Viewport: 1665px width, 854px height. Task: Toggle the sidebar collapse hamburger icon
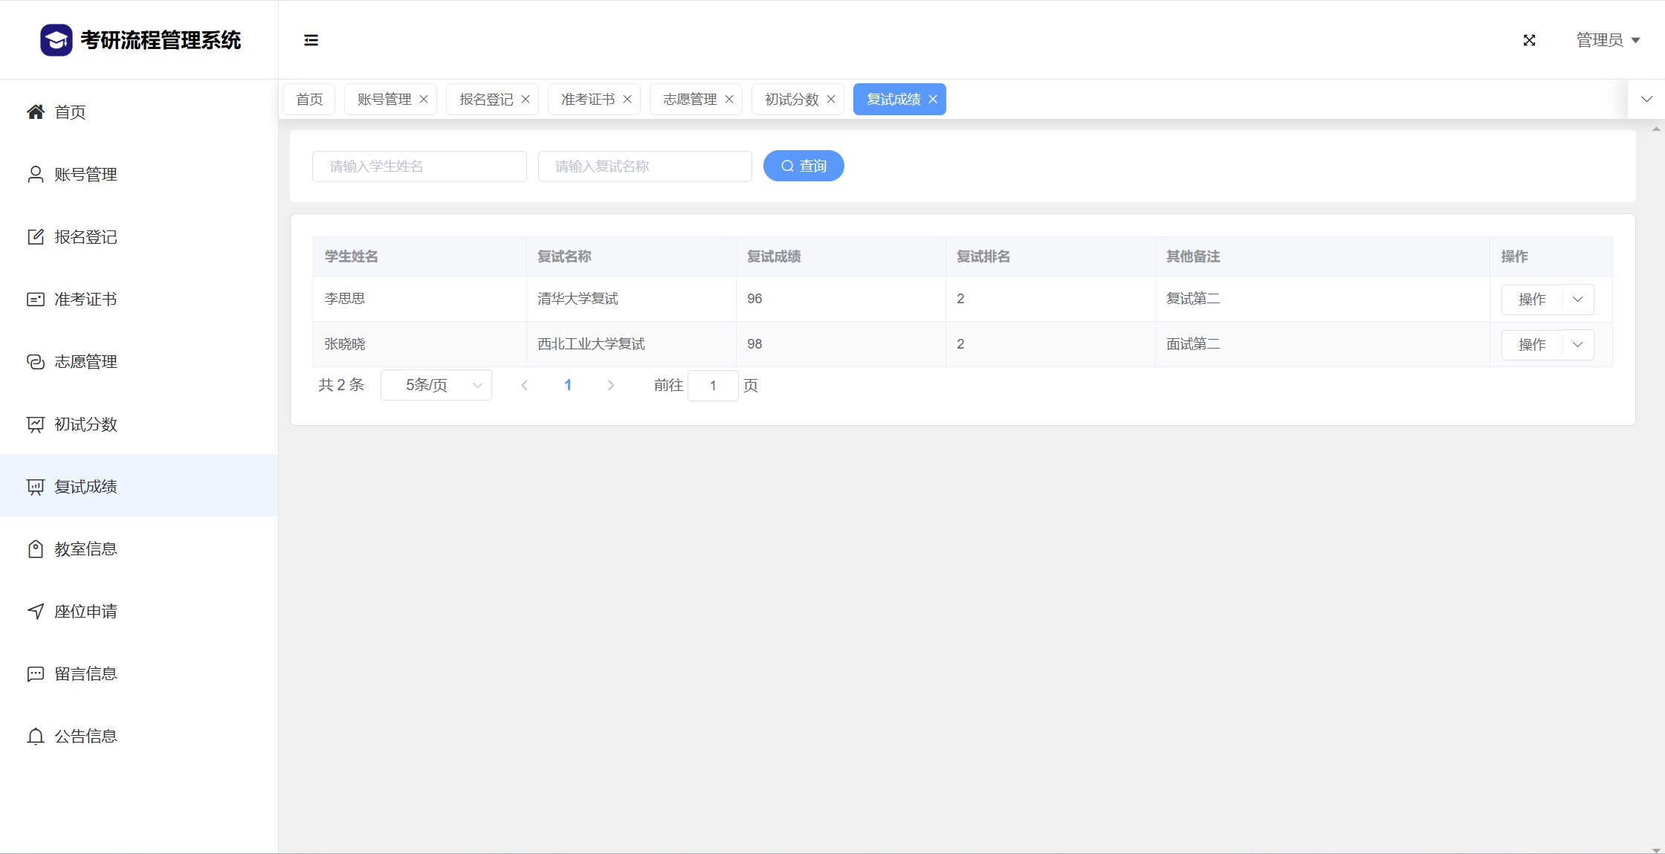[x=311, y=40]
